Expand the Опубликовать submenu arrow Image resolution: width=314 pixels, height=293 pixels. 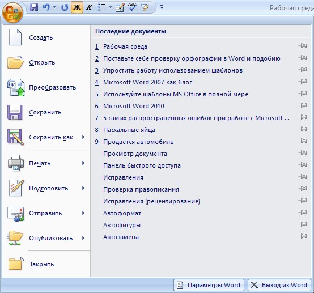[83, 238]
